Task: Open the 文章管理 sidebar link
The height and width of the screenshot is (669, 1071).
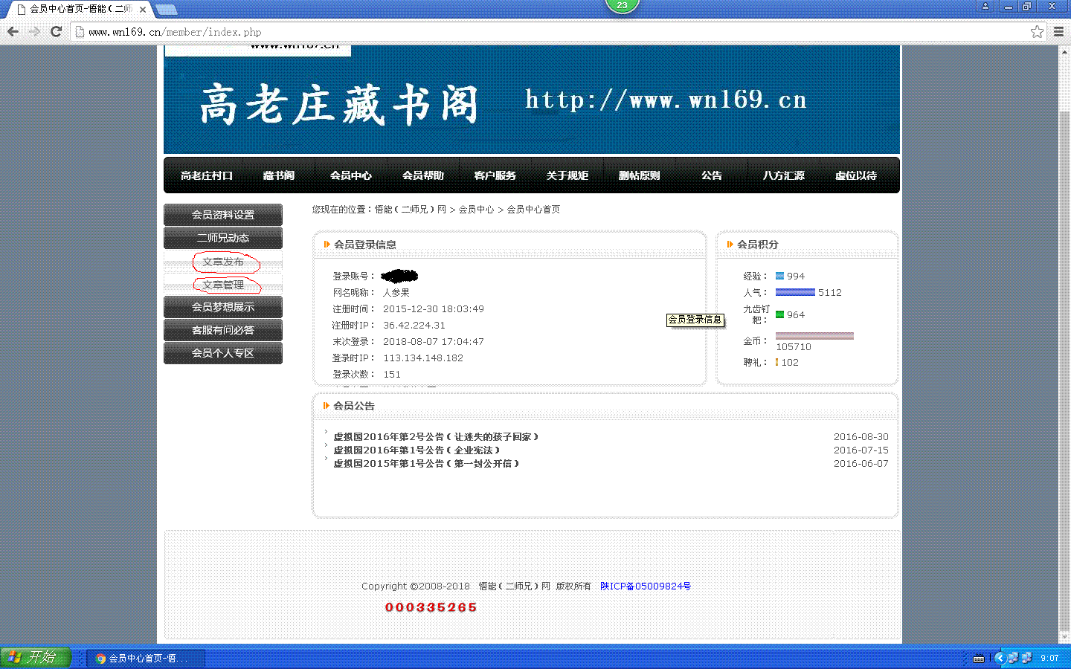Action: tap(223, 285)
